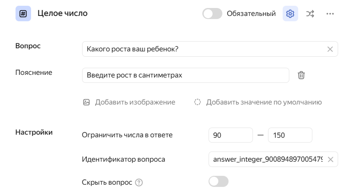Click the shuffle logic arrows icon
The height and width of the screenshot is (194, 351).
click(x=310, y=14)
